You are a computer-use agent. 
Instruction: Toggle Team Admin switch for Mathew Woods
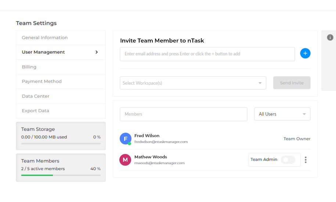click(288, 160)
